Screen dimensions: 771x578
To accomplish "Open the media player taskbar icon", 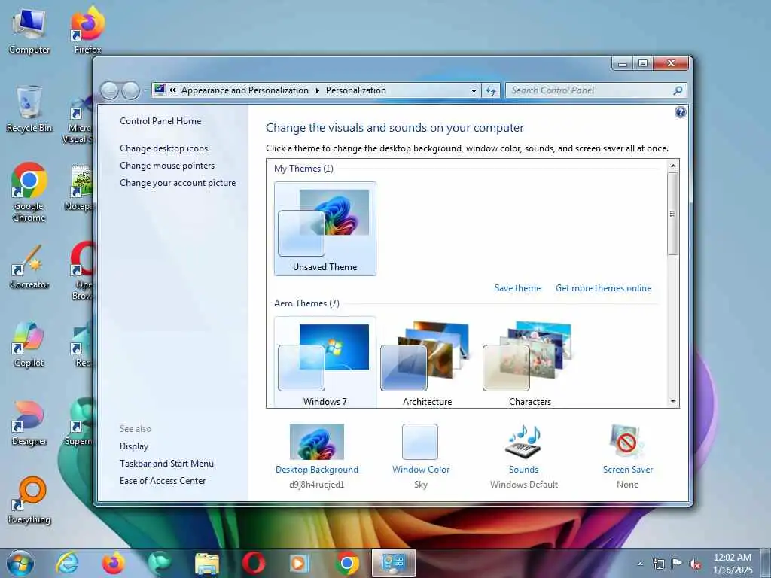I will 300,563.
